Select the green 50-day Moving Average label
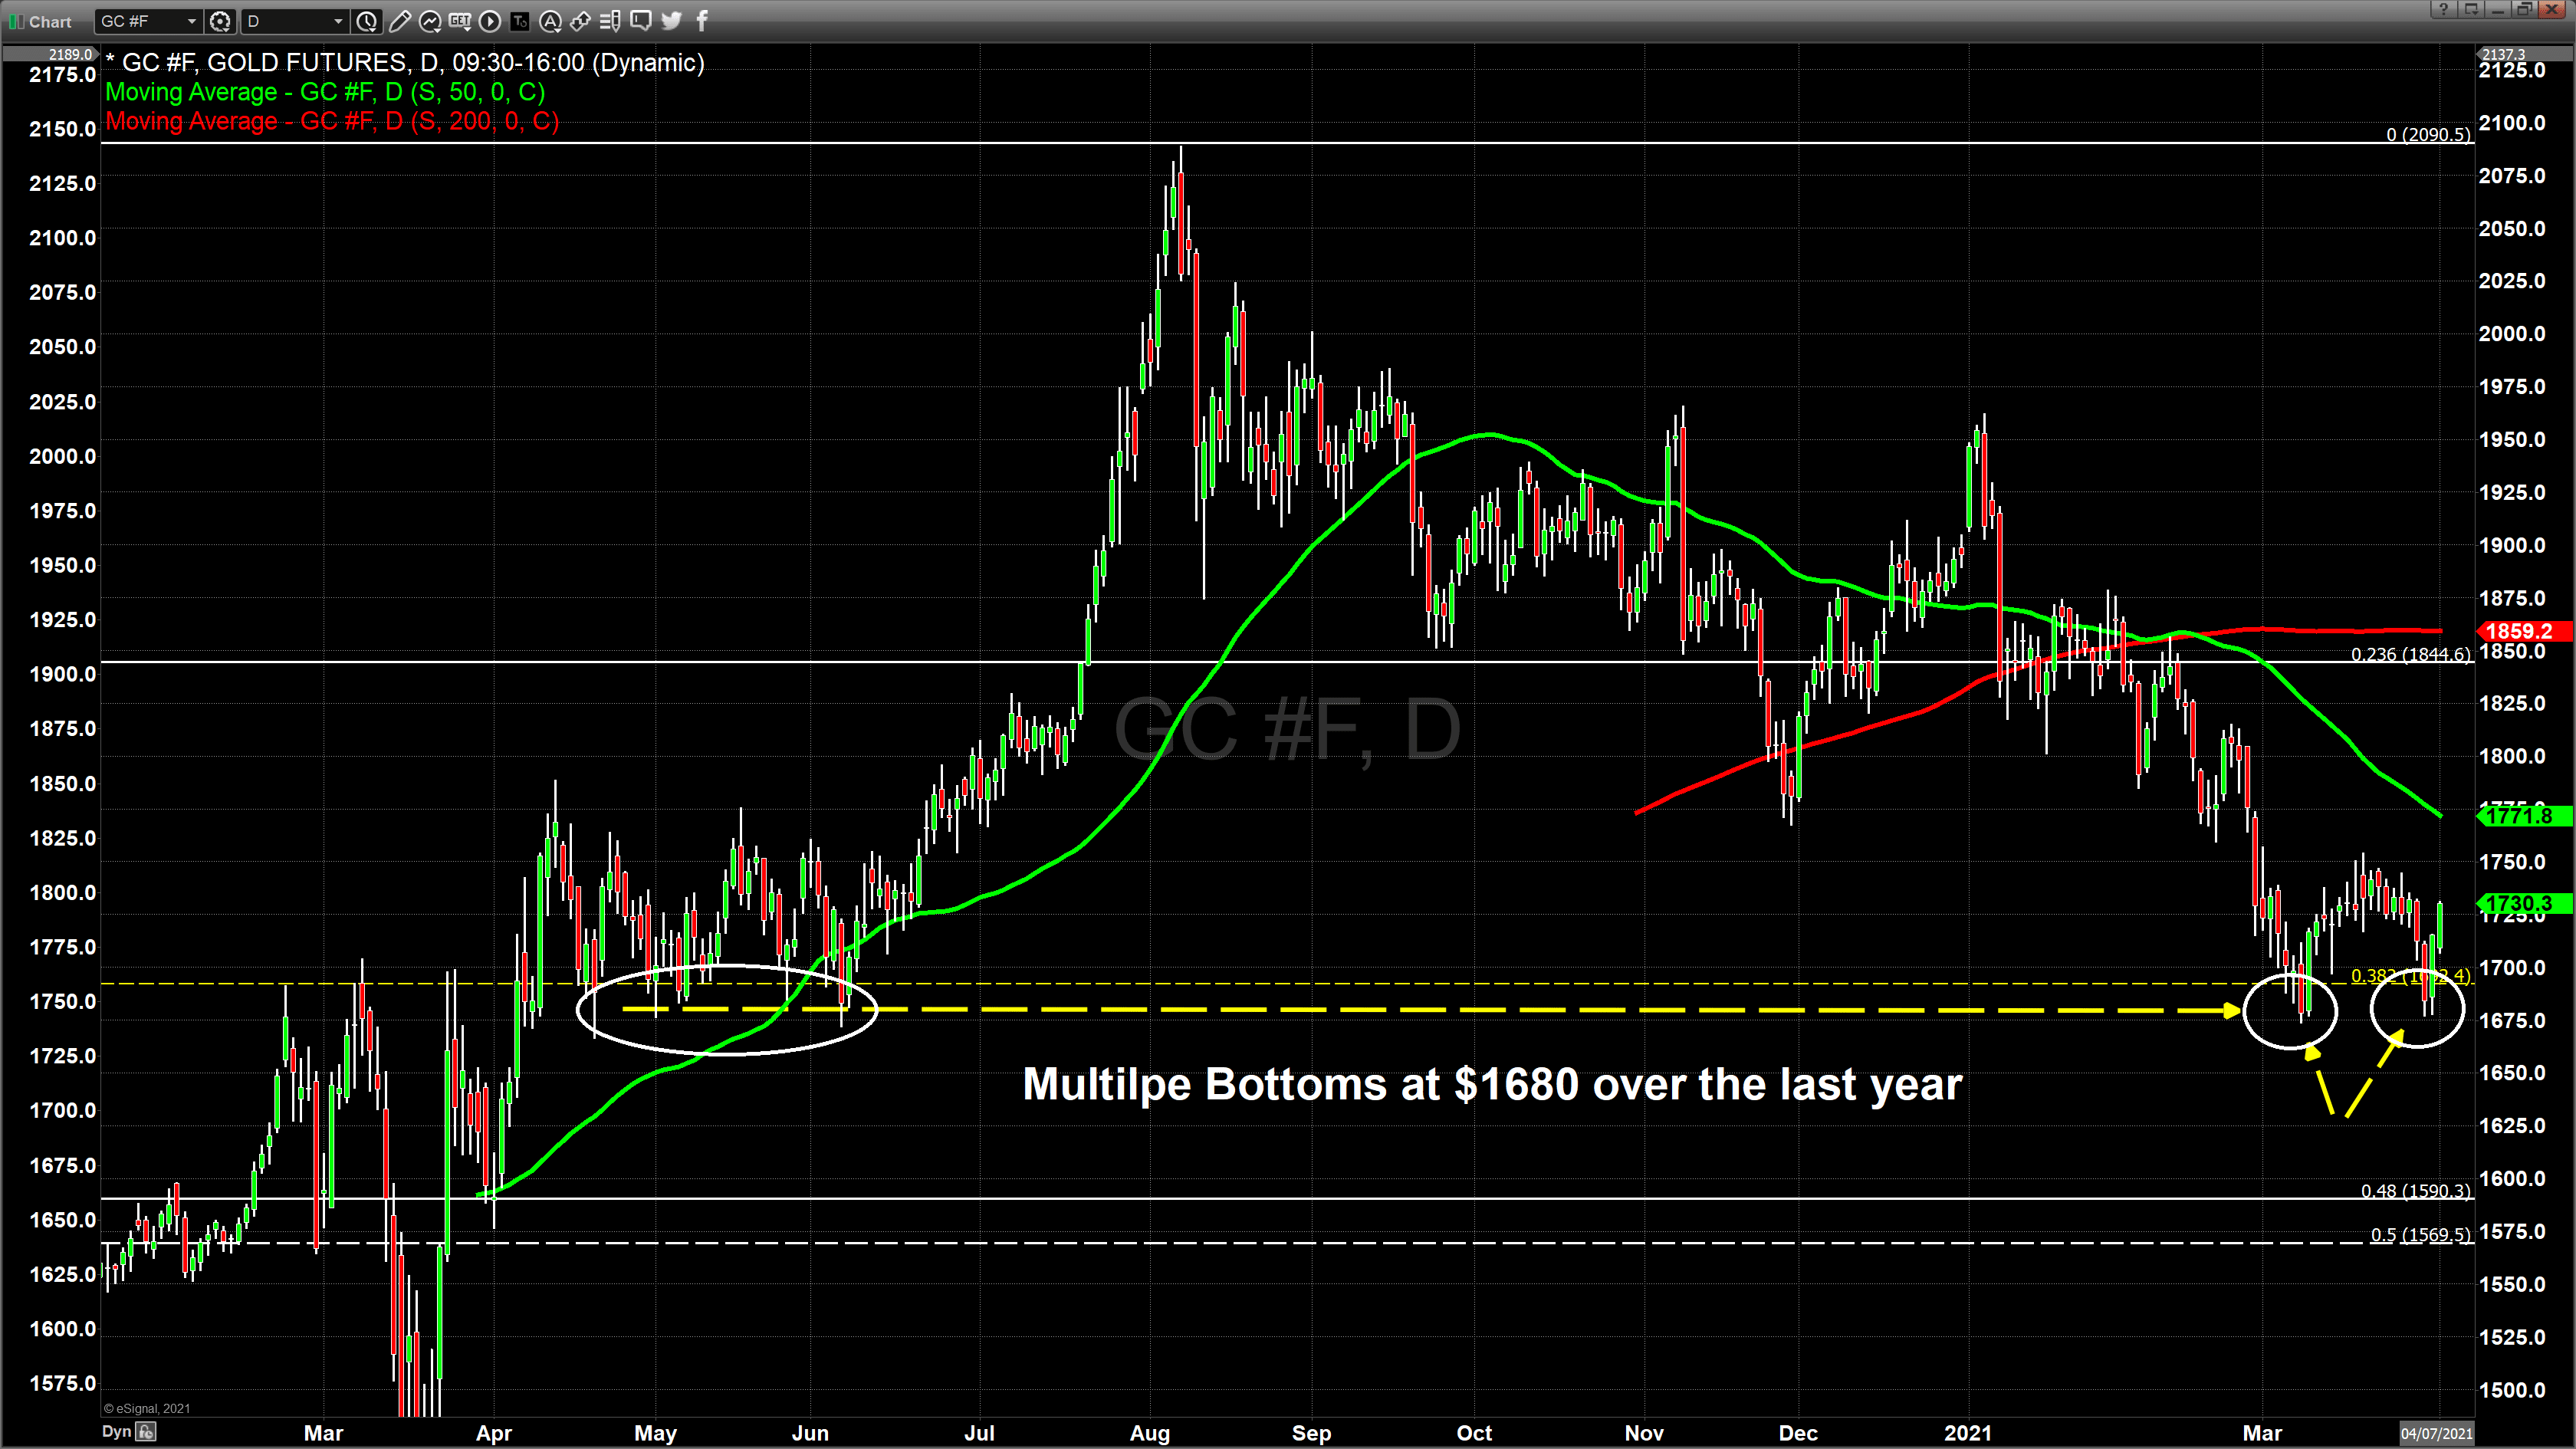Viewport: 2576px width, 1449px height. 325,92
